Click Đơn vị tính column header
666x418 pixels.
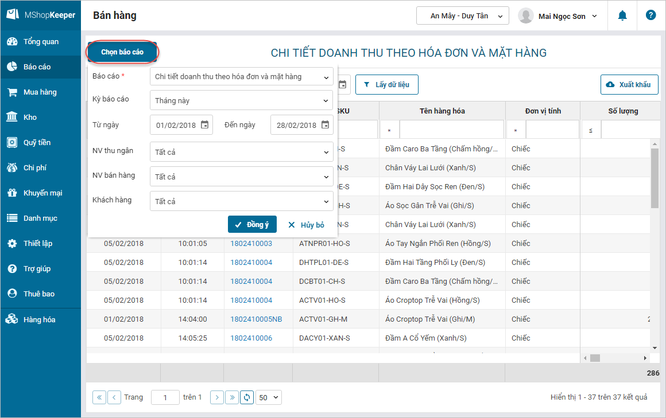coord(543,111)
